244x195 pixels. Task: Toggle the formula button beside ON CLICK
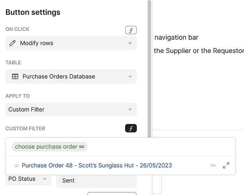click(x=131, y=30)
